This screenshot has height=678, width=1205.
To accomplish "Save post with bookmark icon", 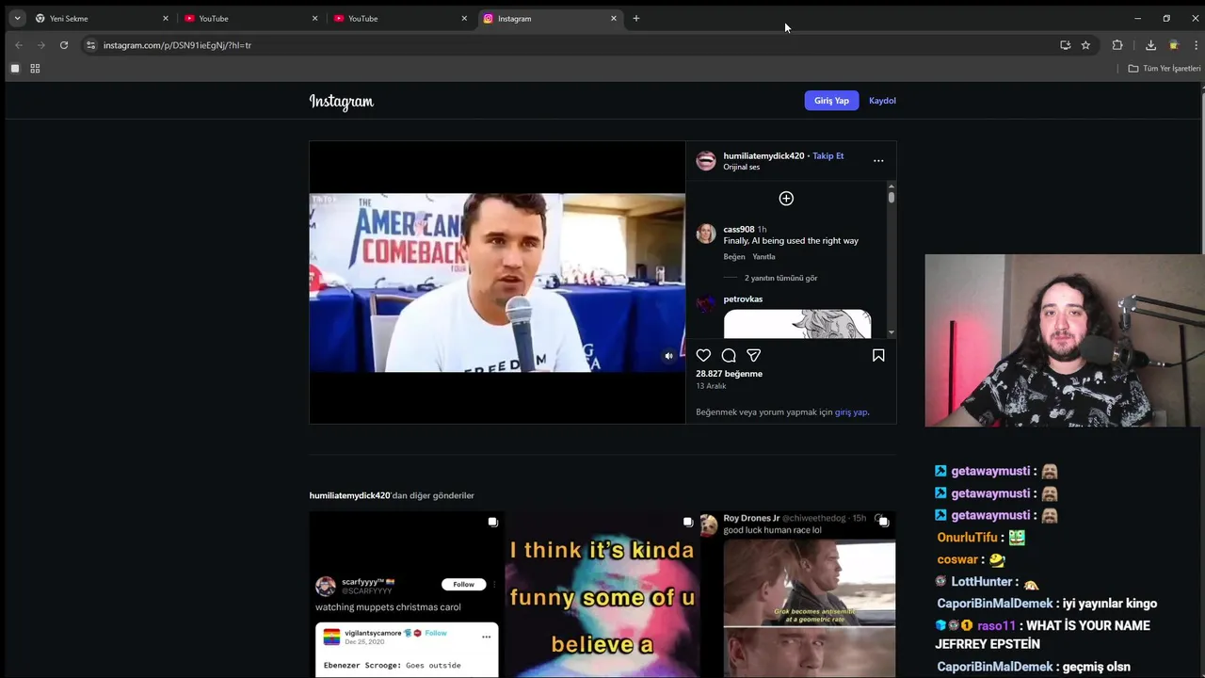I will pyautogui.click(x=878, y=355).
